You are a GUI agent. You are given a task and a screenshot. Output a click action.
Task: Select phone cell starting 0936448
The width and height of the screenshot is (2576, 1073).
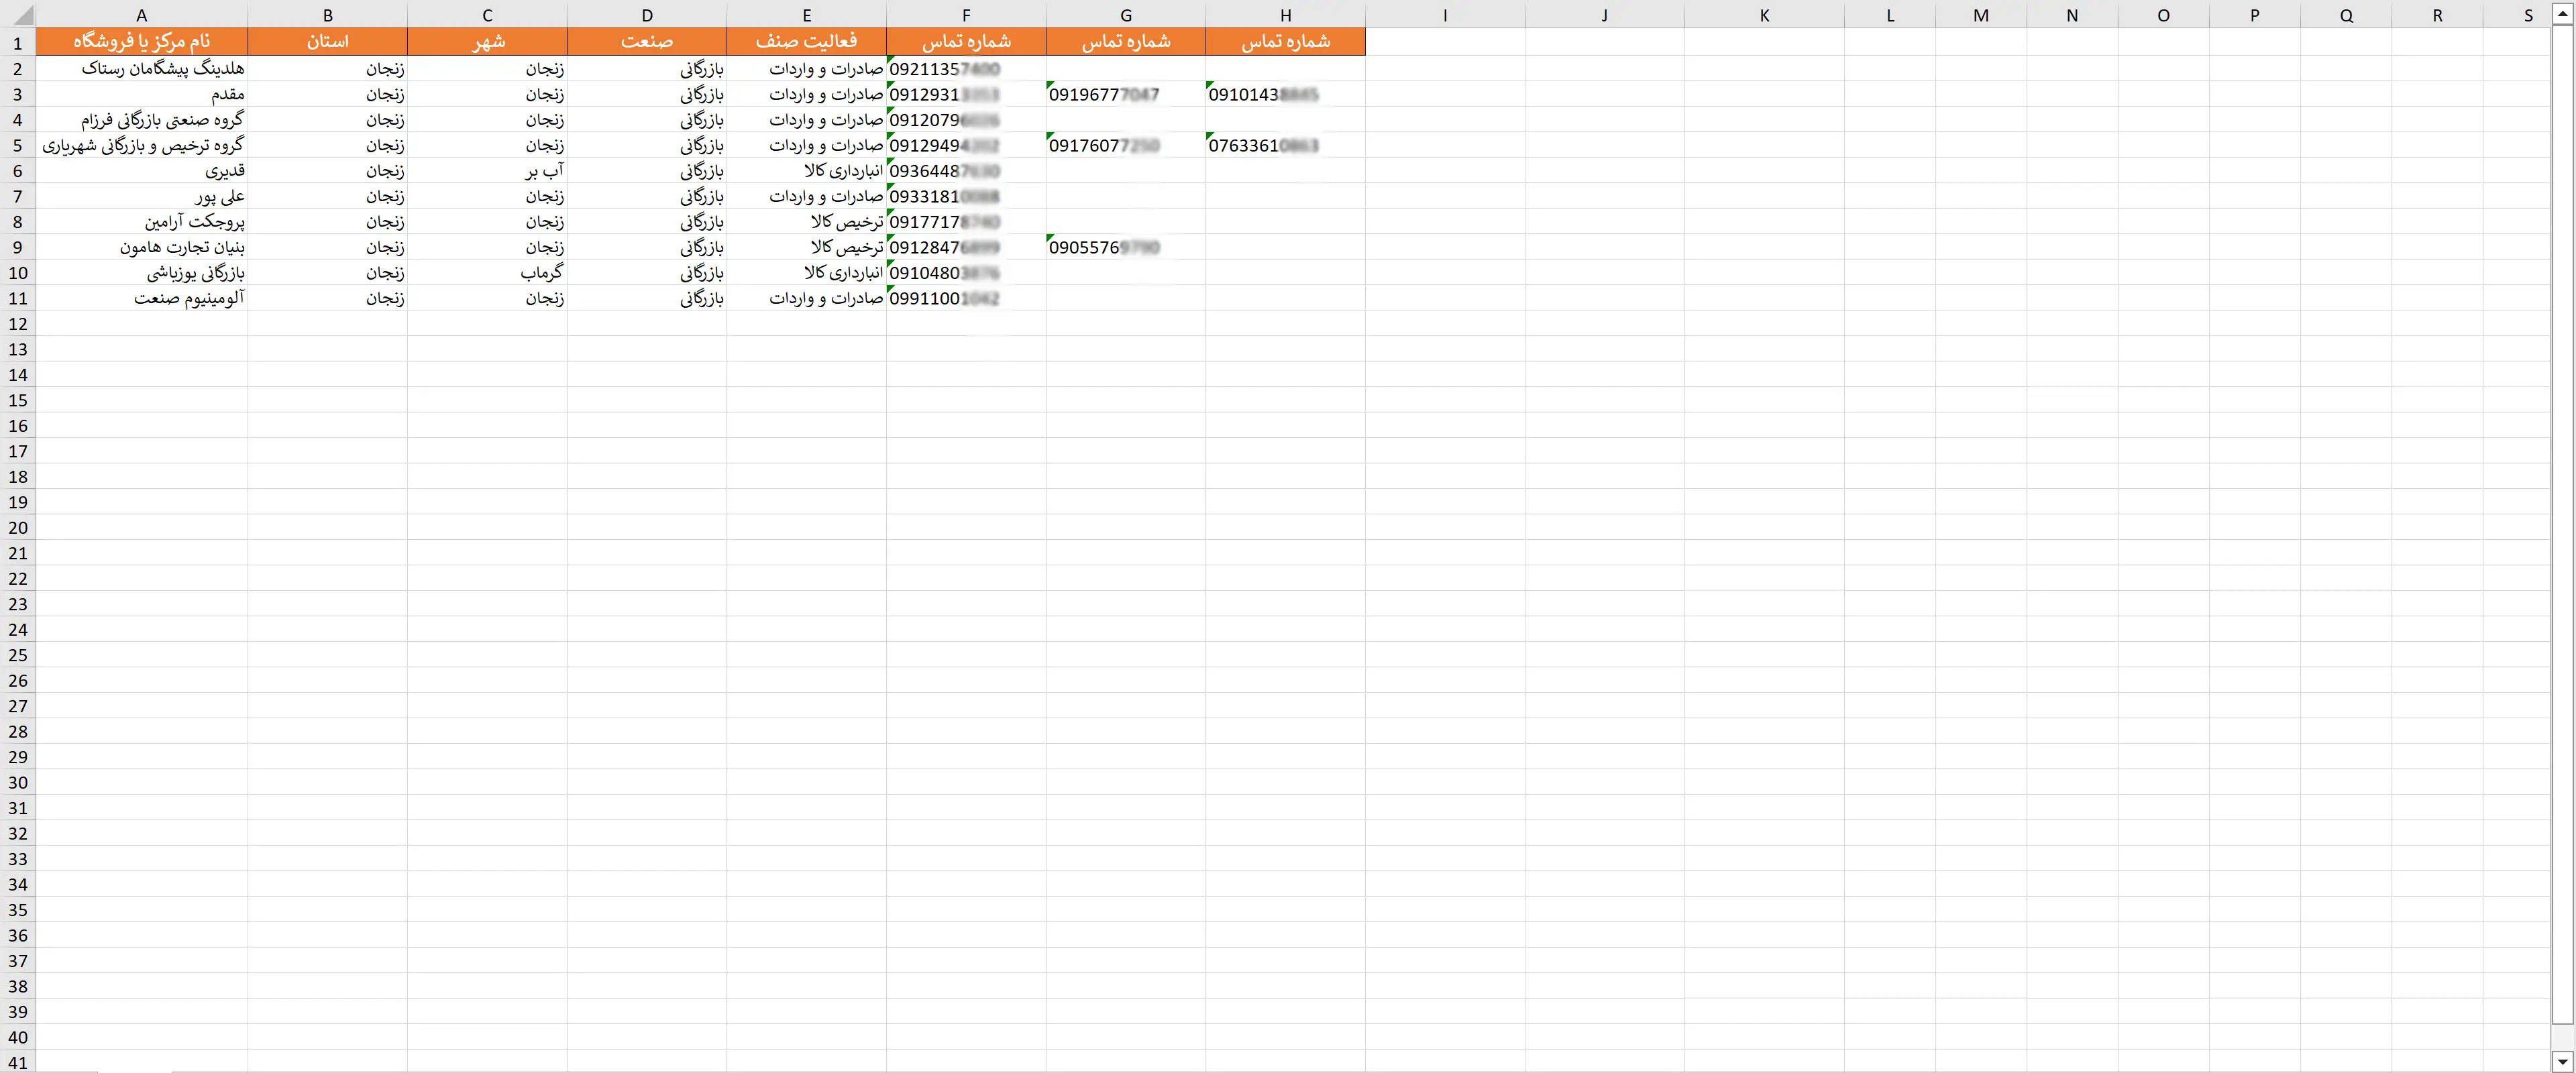966,170
